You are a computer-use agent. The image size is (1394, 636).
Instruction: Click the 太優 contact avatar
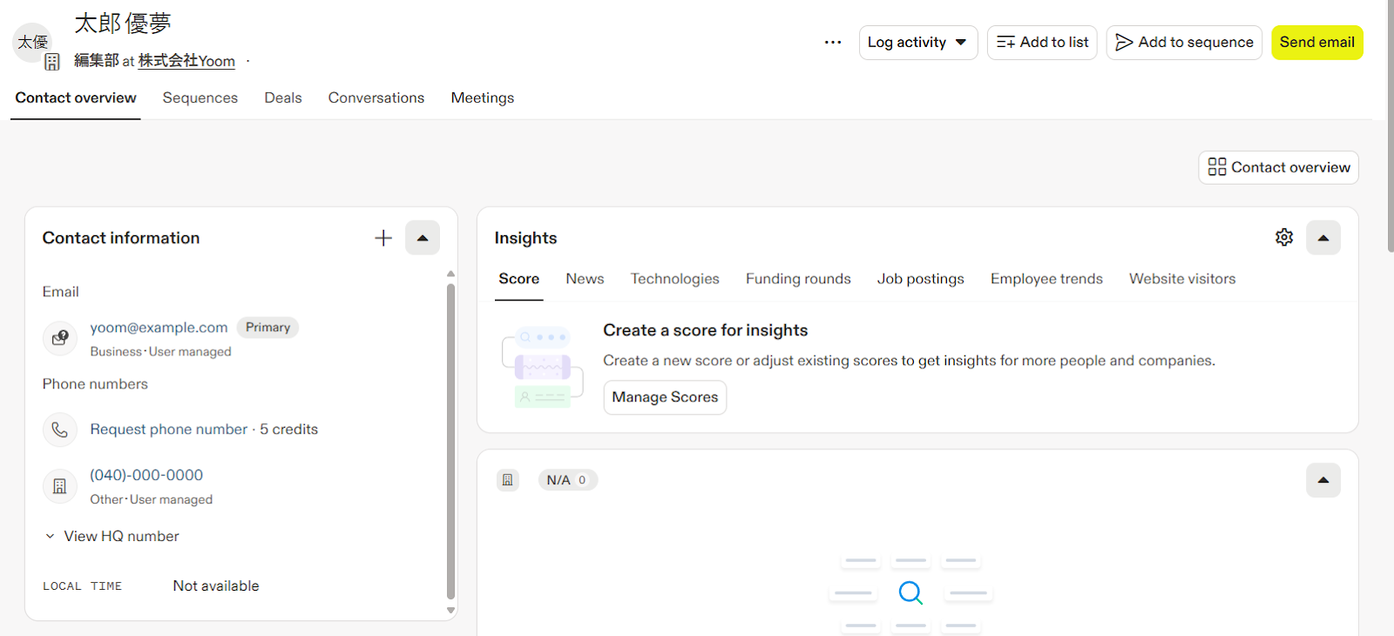33,42
